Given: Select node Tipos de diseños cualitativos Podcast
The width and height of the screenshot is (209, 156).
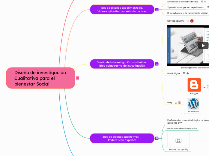Looking at the screenshot, I should pos(122,138).
